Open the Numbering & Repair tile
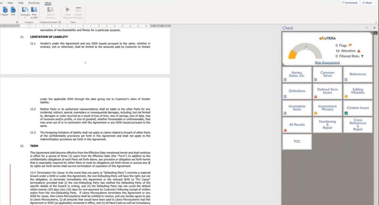 point(327,125)
